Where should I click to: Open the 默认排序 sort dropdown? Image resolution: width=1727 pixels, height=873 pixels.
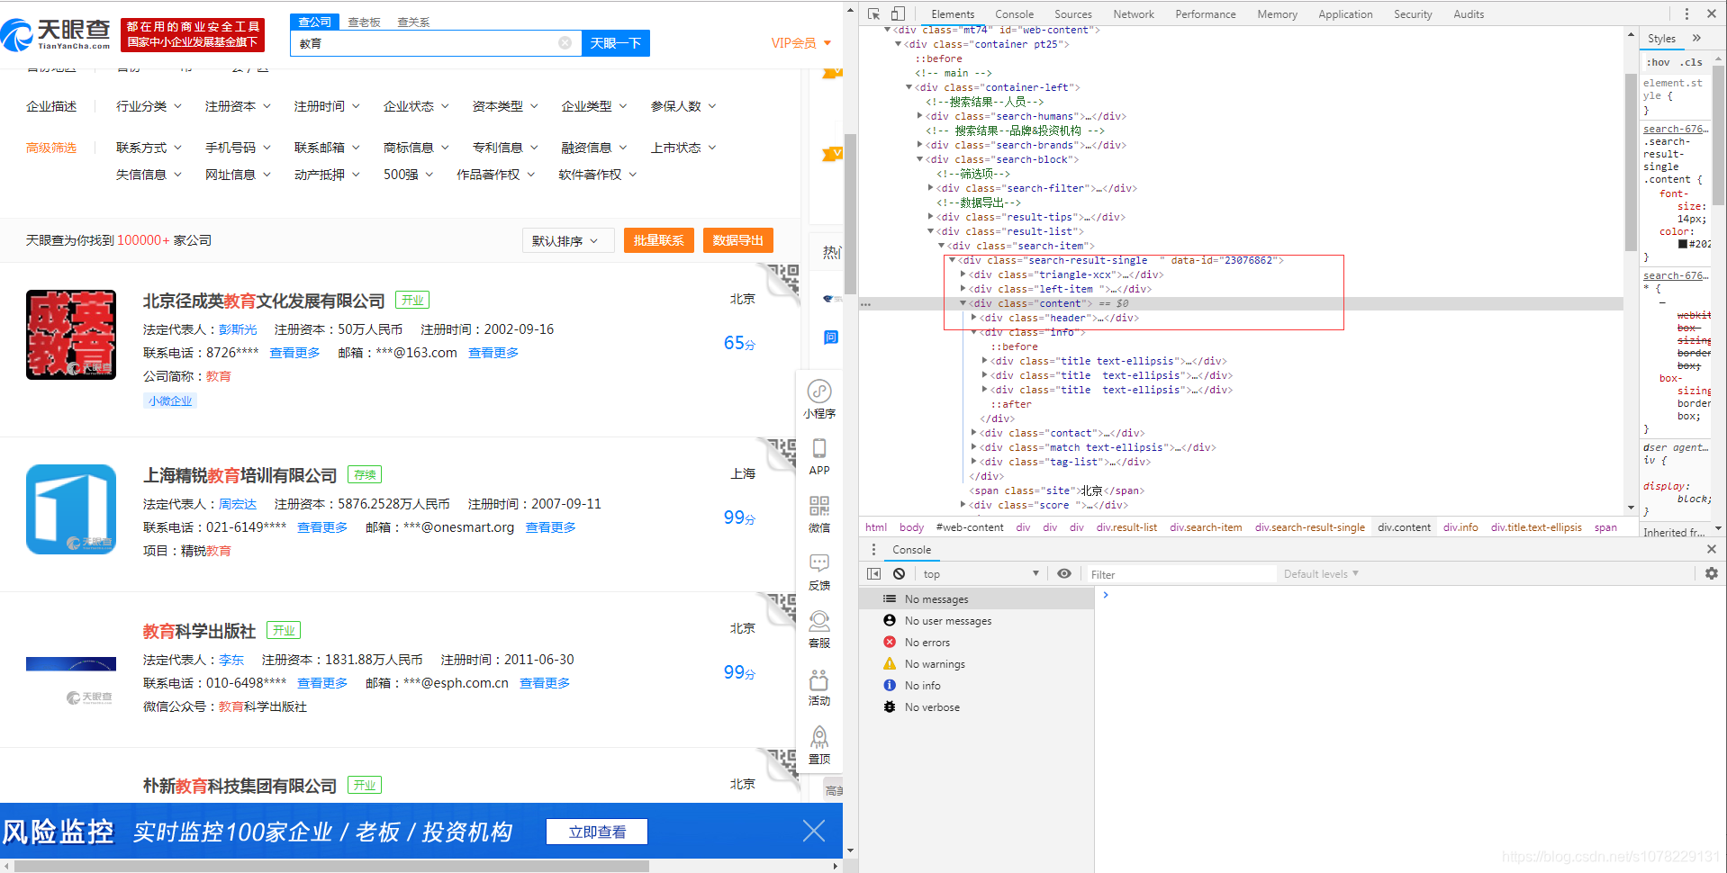coord(568,240)
